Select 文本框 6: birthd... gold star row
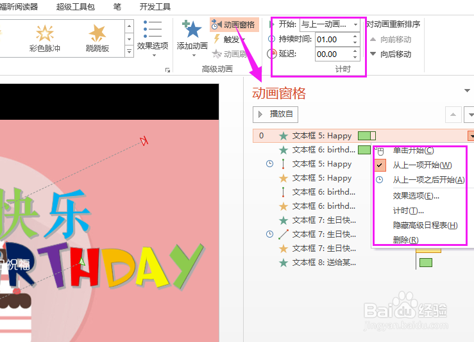Screen dimensions: 474x342 point(313,206)
